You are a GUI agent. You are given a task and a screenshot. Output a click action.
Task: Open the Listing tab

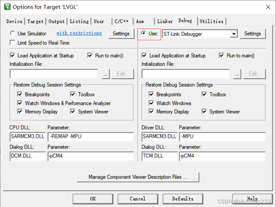tap(79, 21)
